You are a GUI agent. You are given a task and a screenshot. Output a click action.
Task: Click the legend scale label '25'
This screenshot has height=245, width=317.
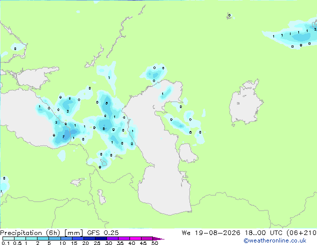(x=97, y=243)
